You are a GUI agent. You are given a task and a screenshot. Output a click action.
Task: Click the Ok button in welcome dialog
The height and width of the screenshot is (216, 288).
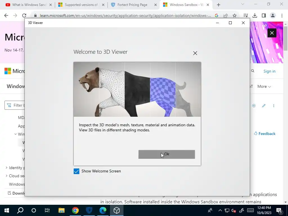[x=166, y=154]
